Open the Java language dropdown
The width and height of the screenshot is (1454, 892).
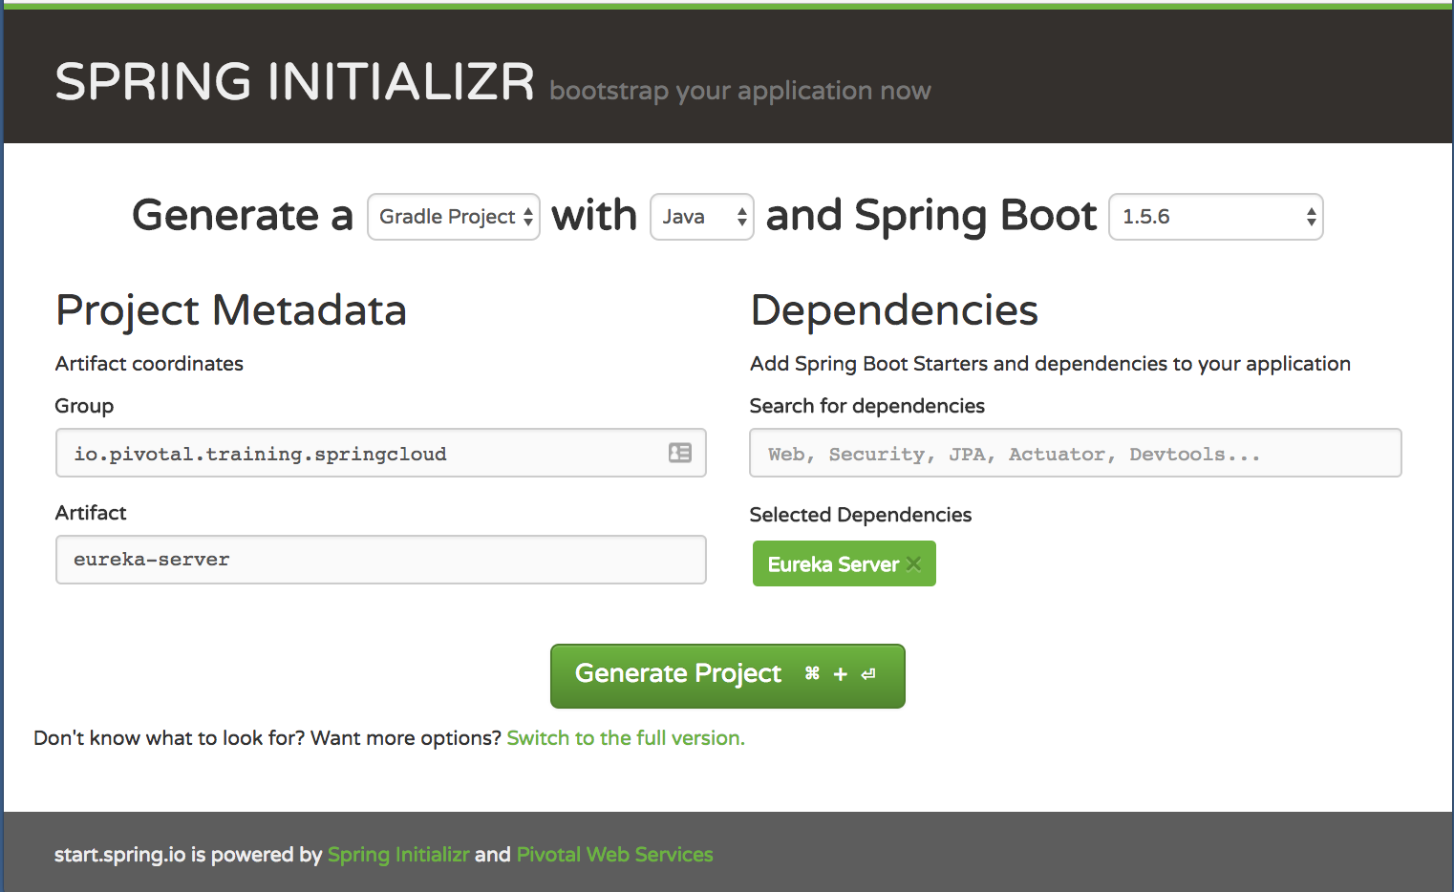tap(702, 217)
